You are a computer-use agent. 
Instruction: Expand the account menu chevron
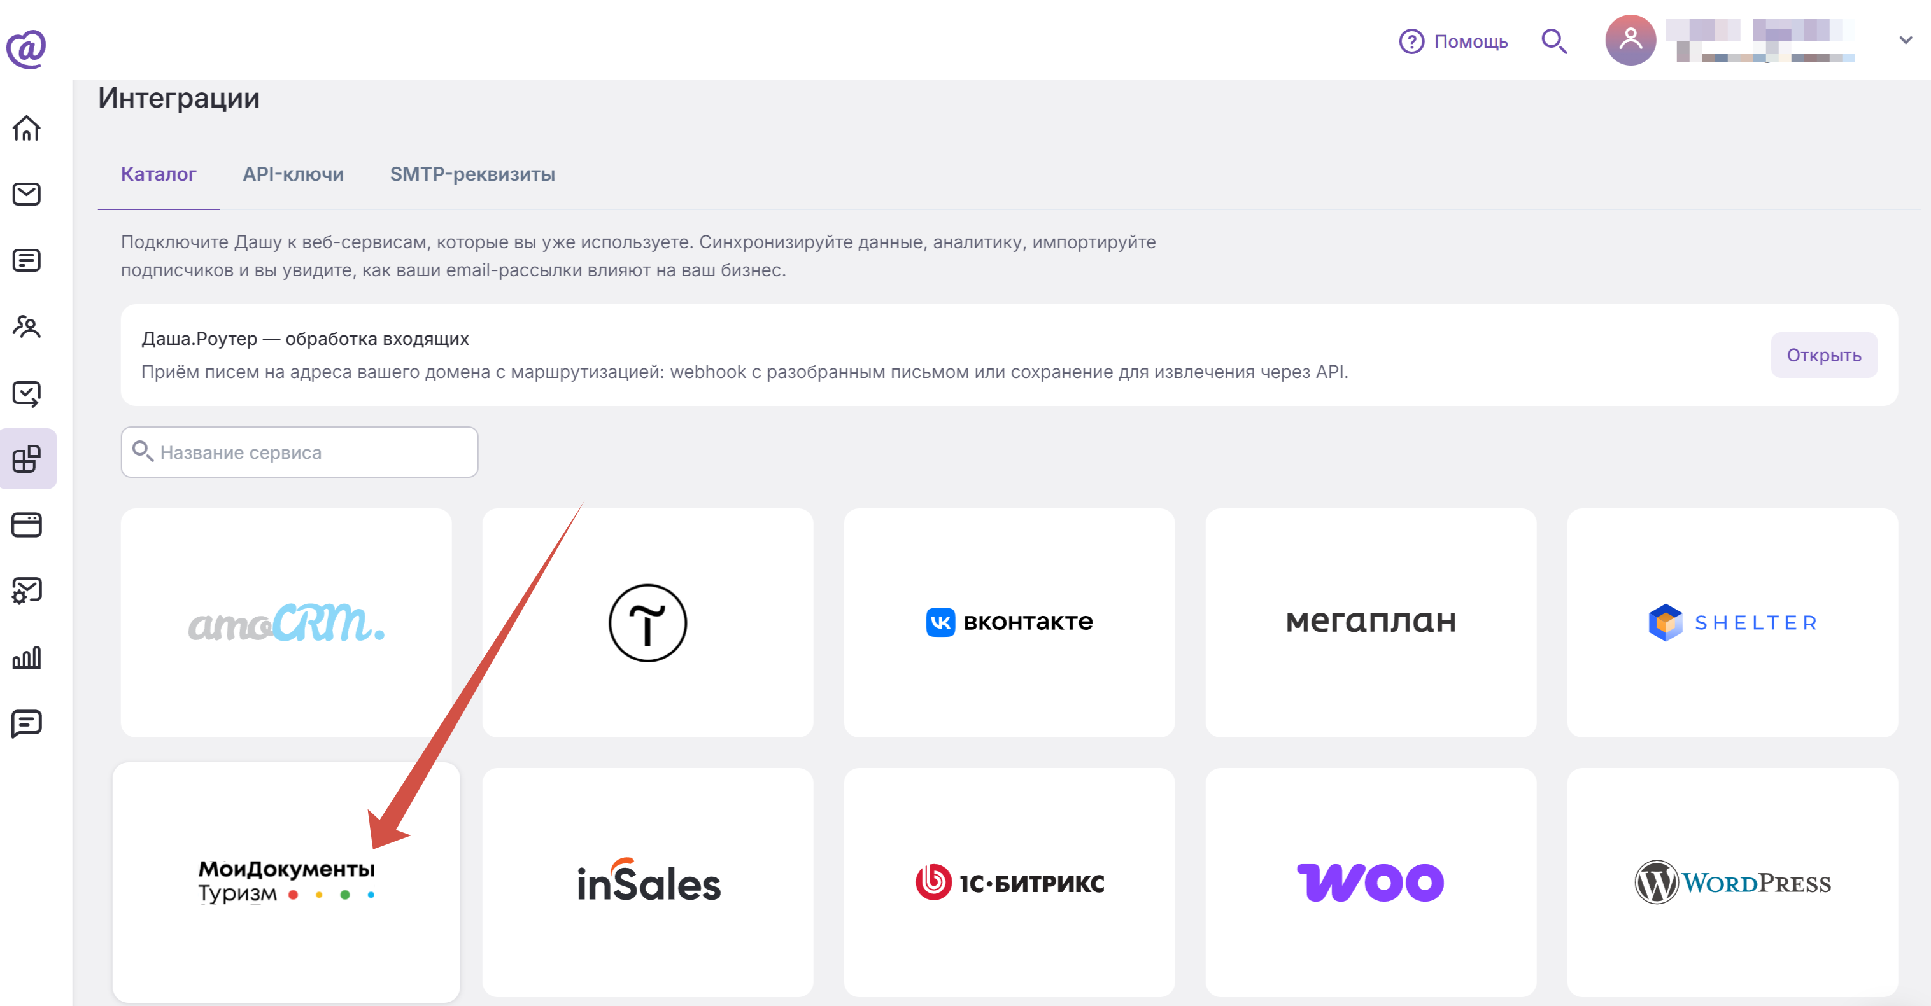(1905, 41)
